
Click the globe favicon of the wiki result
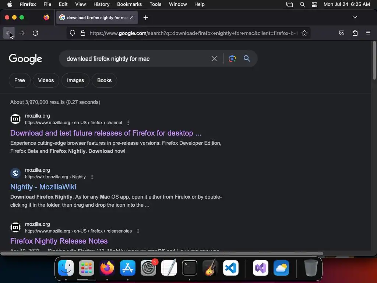tap(15, 173)
